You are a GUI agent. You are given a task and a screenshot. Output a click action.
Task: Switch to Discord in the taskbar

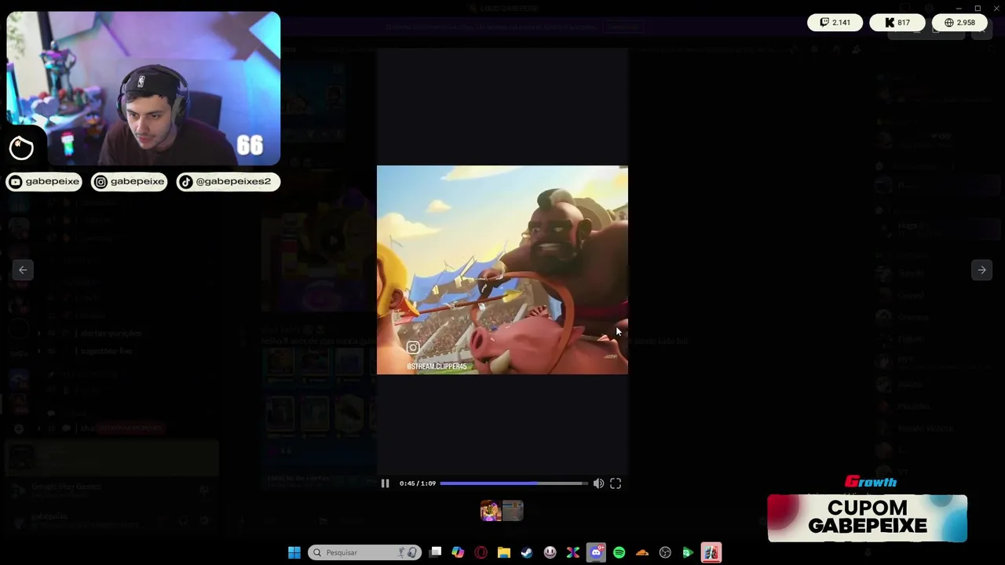point(596,552)
